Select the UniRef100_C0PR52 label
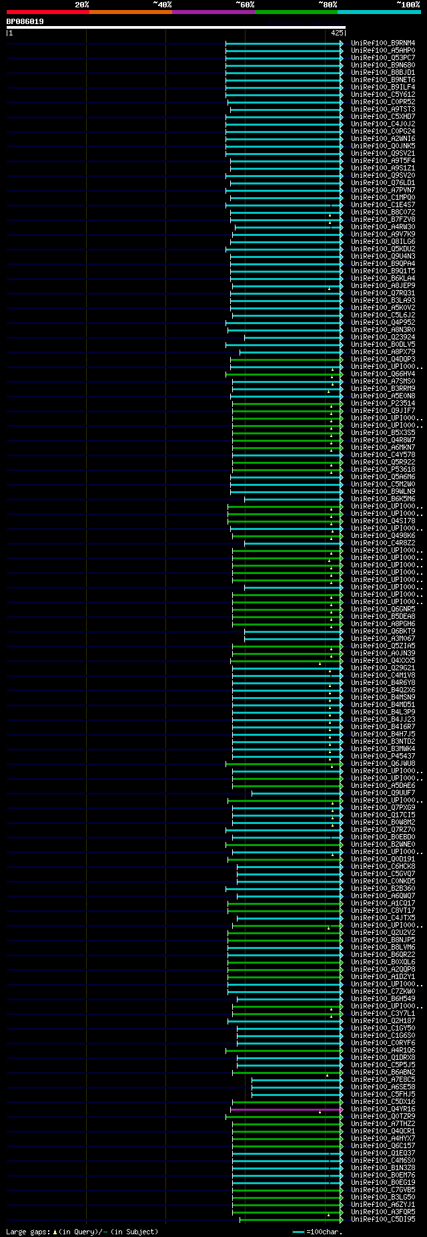The image size is (427, 1237). pyautogui.click(x=383, y=102)
